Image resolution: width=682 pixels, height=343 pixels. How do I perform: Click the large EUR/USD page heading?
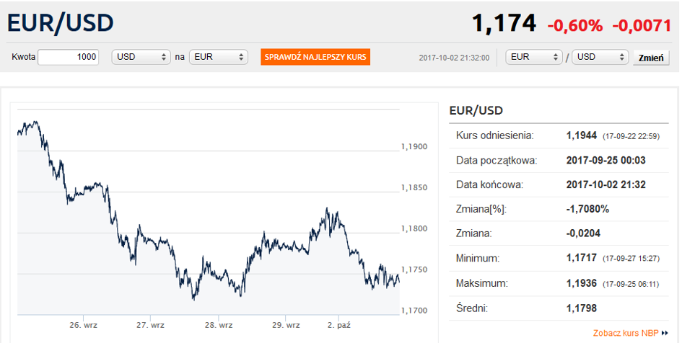point(61,23)
